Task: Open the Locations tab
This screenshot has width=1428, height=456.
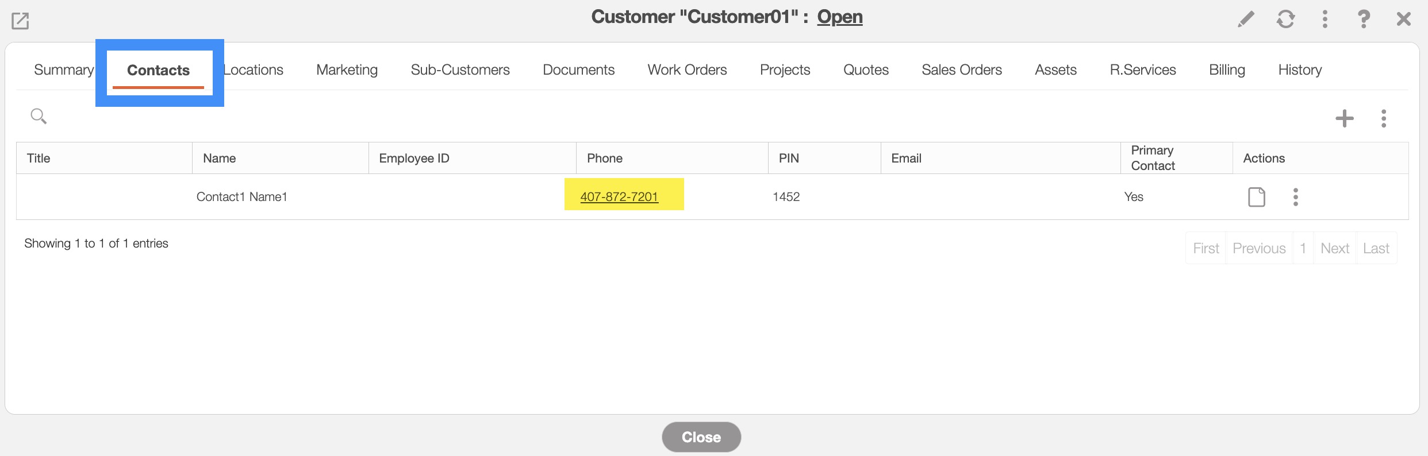Action: click(x=254, y=70)
